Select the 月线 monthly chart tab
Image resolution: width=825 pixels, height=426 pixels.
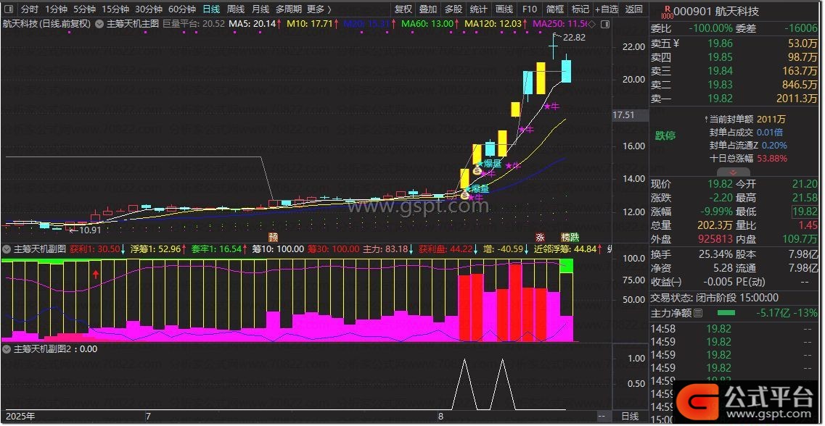pyautogui.click(x=260, y=9)
